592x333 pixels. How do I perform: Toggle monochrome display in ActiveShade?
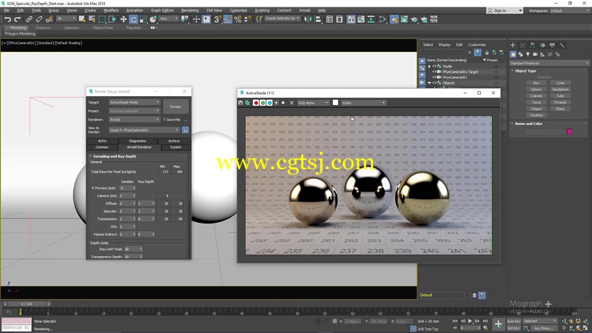[x=283, y=103]
